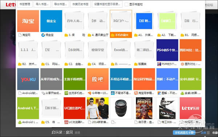Open folder icon labeled B1. 网银
The width and height of the screenshot is (218, 137).
coord(182,35)
